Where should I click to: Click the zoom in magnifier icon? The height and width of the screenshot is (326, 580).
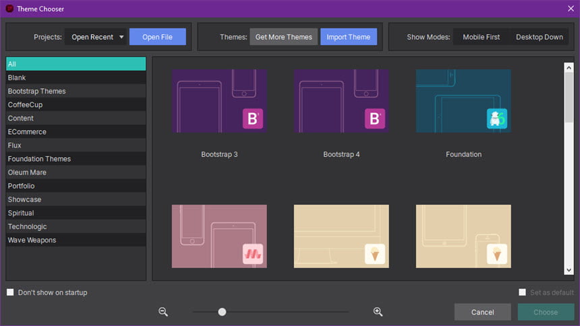(x=378, y=312)
